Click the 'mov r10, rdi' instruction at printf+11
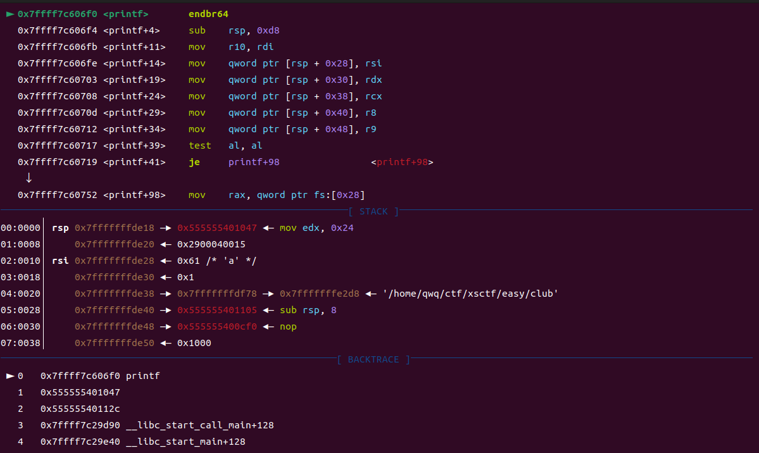The width and height of the screenshot is (759, 453). (231, 47)
